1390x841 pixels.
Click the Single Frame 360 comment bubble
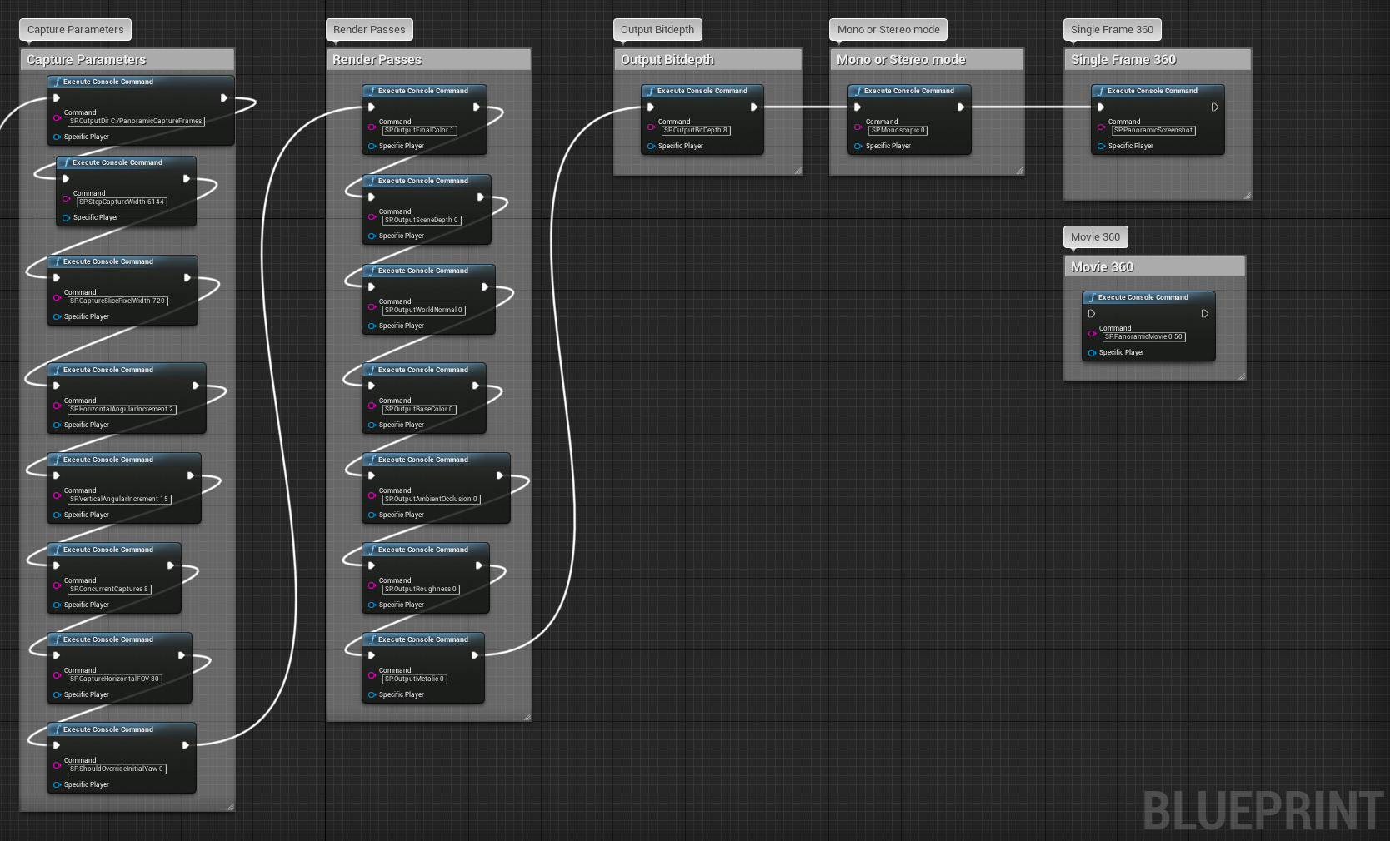tap(1112, 30)
